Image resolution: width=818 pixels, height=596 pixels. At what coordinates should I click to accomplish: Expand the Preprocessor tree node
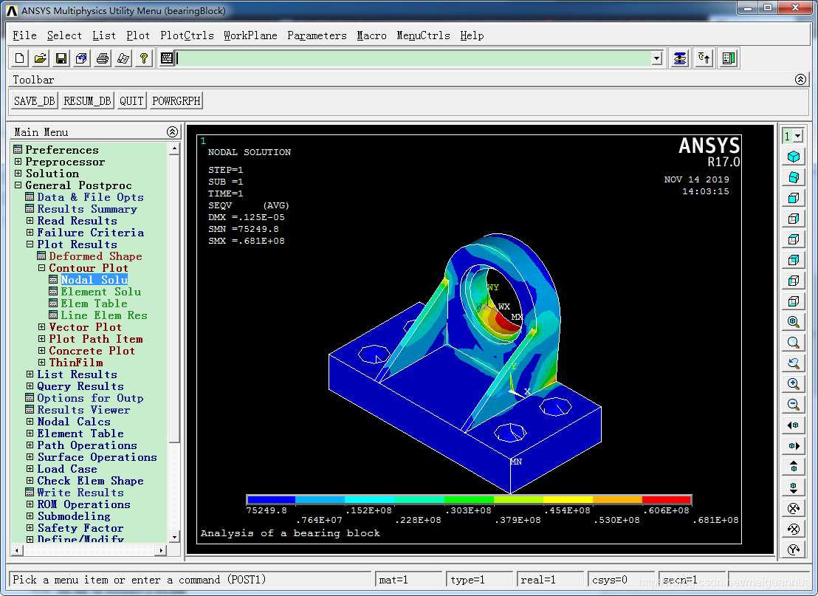point(18,162)
